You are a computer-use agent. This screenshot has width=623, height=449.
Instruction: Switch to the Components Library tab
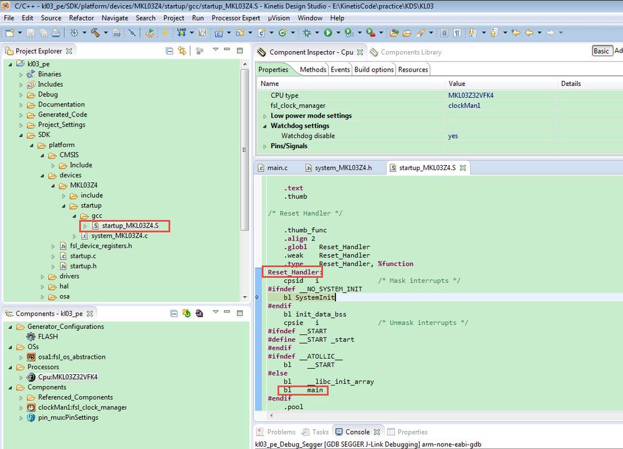click(x=406, y=52)
